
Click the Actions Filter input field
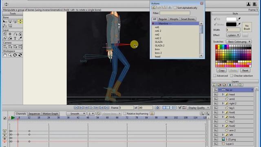coord(175,13)
